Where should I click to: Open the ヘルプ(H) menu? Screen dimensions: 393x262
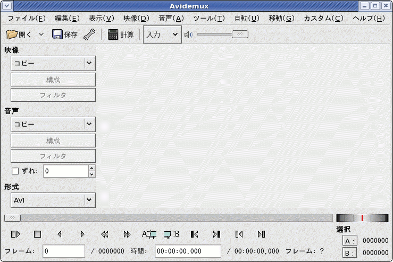click(x=369, y=18)
